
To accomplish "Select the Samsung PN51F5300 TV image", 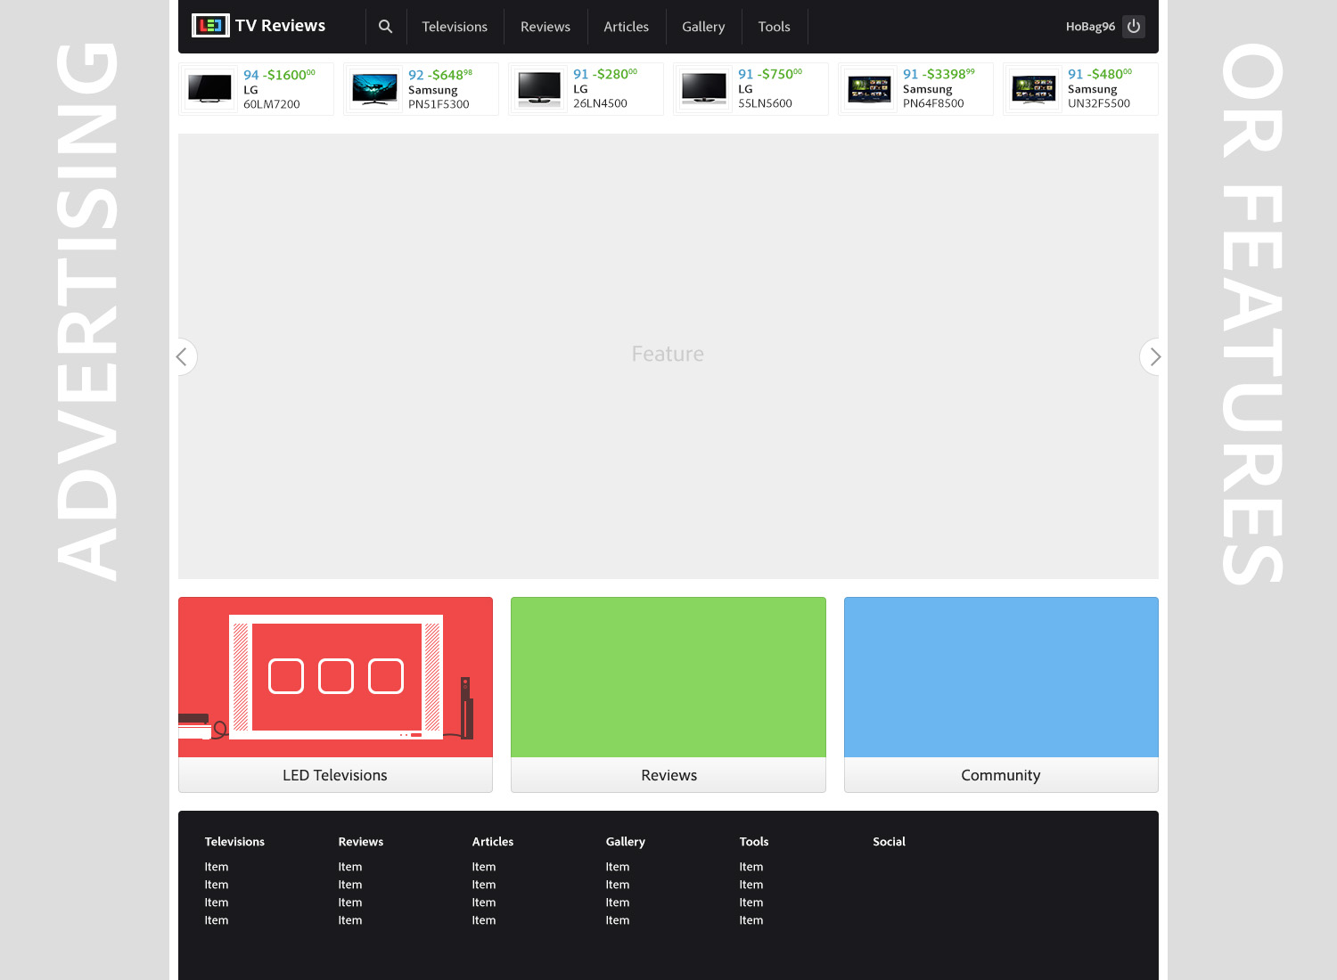I will pyautogui.click(x=374, y=89).
